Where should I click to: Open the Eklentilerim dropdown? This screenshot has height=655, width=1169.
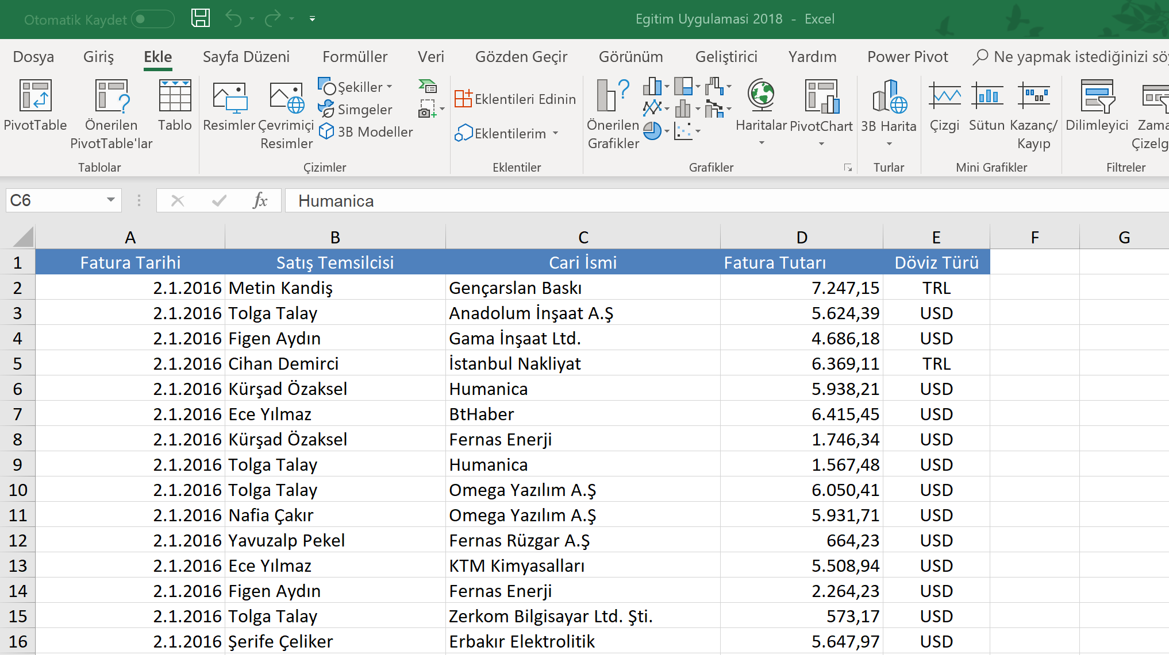pos(555,133)
